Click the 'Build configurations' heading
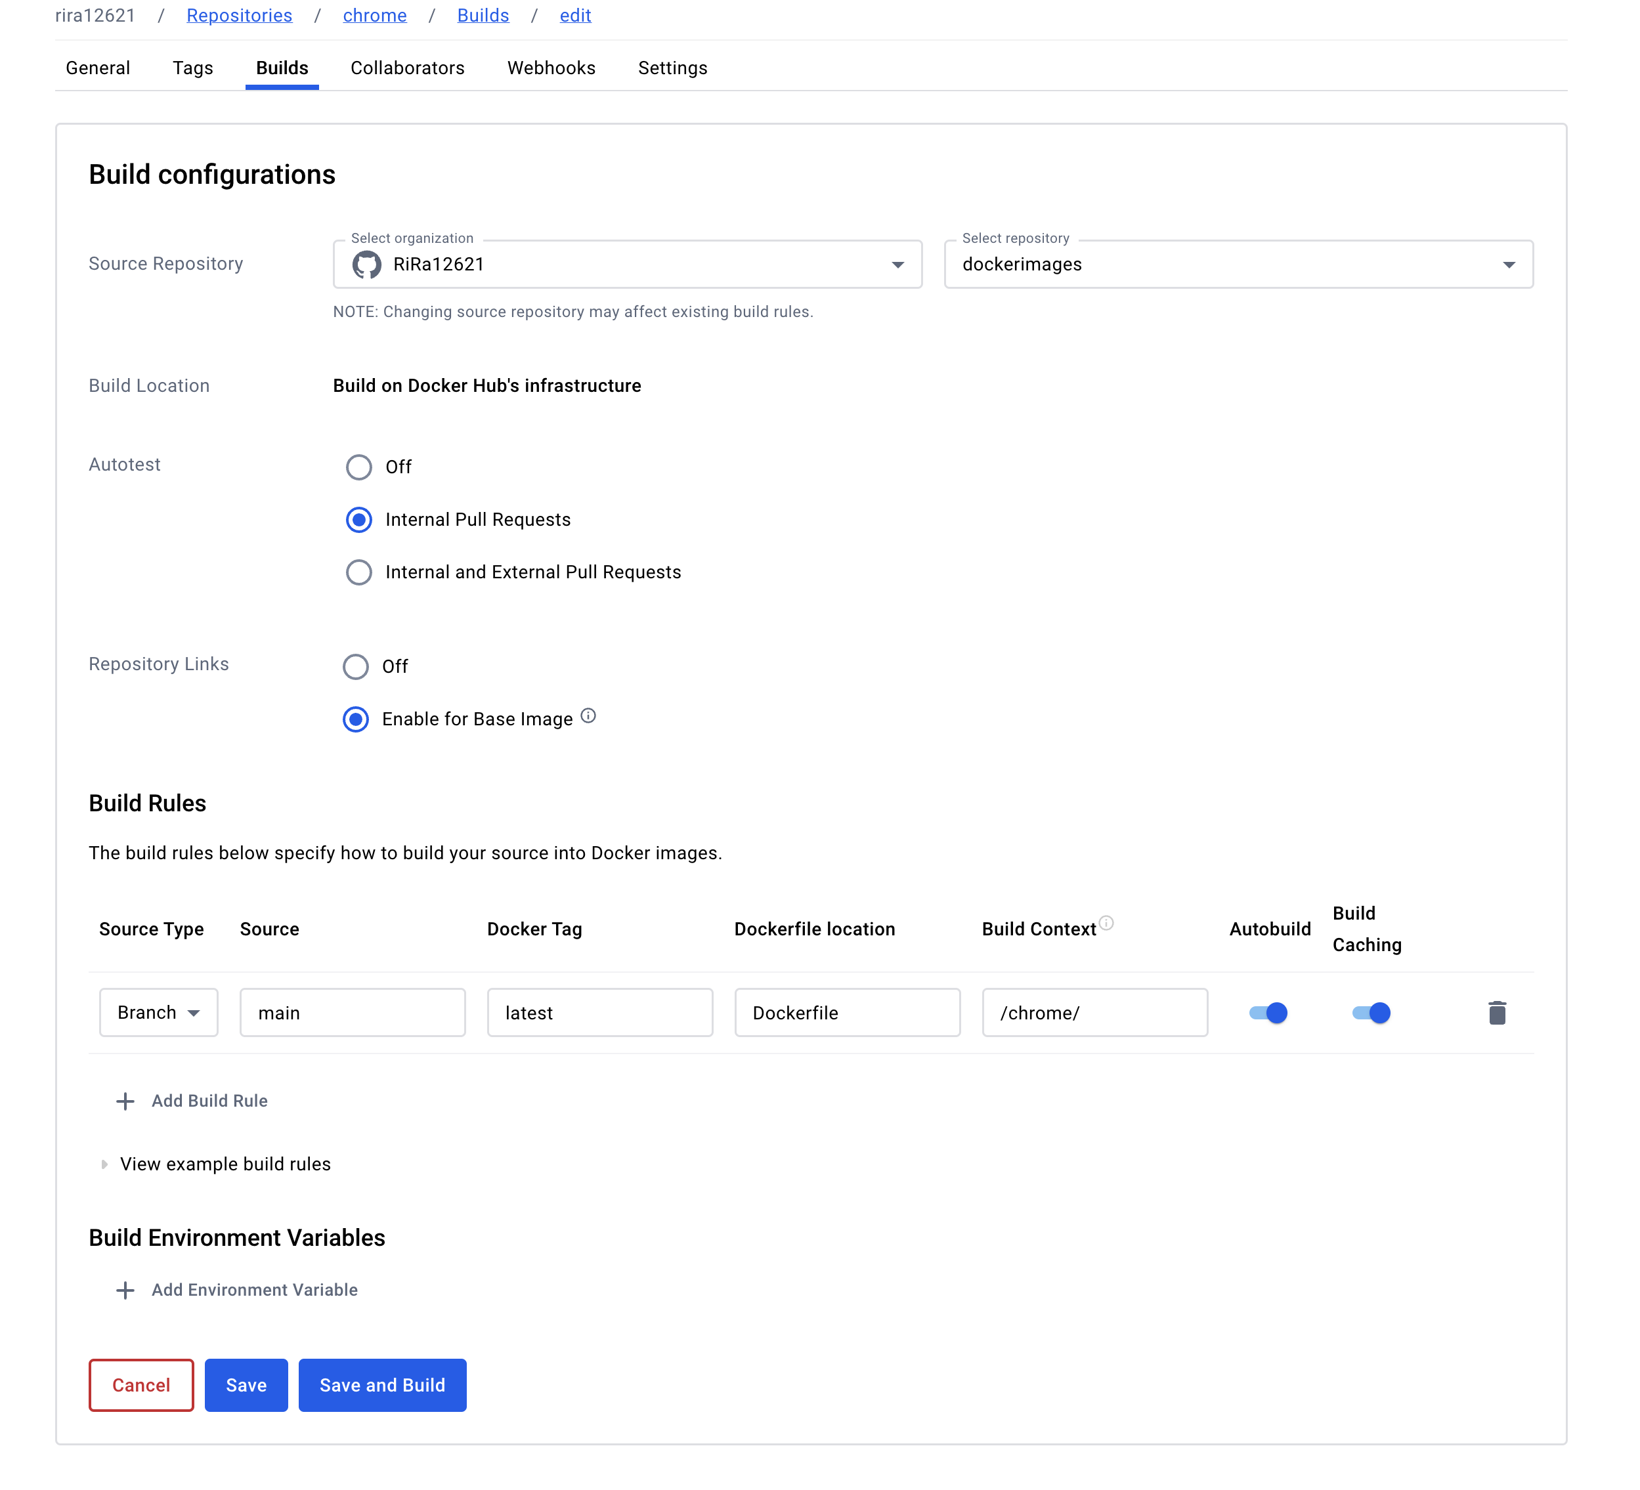The image size is (1640, 1490). coord(212,175)
